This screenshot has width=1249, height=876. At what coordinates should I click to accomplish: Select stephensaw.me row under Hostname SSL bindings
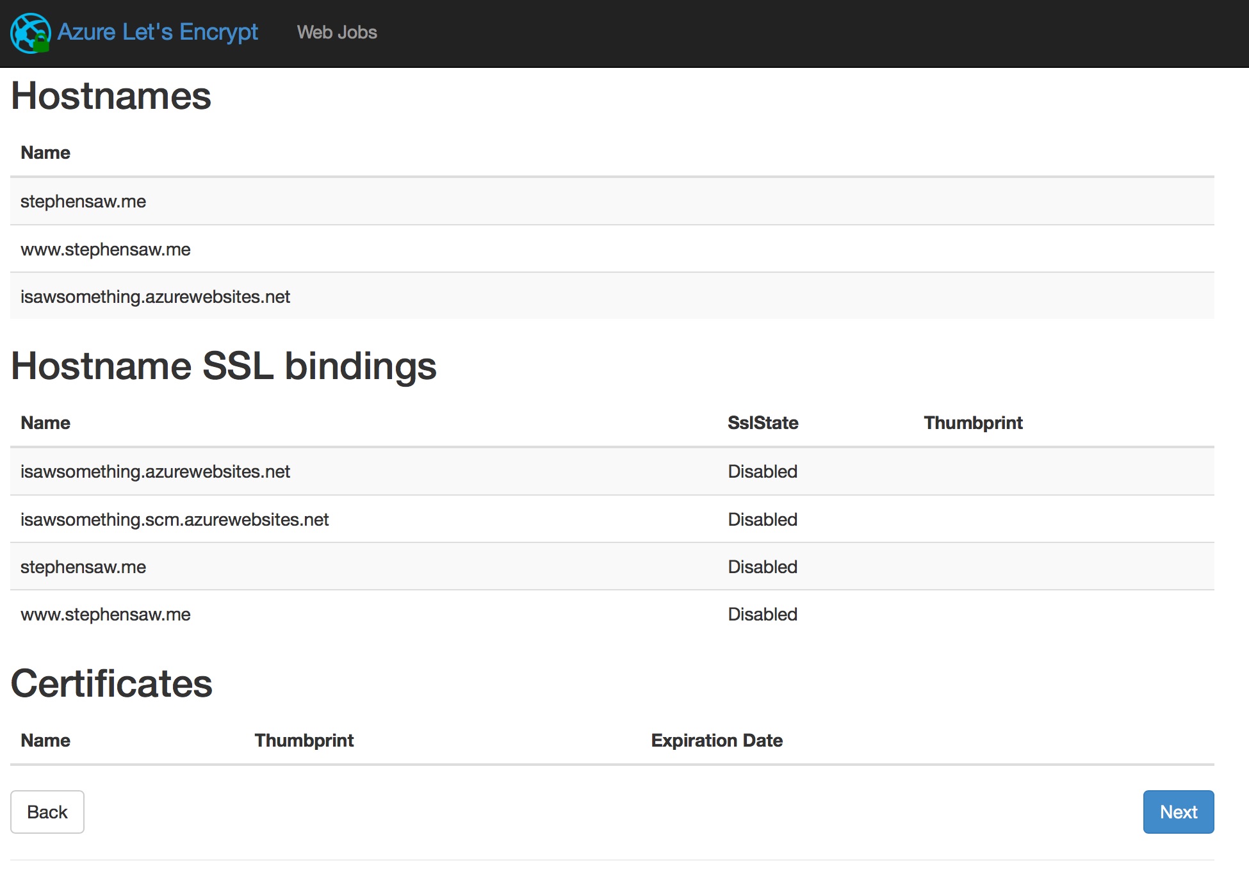(x=83, y=566)
